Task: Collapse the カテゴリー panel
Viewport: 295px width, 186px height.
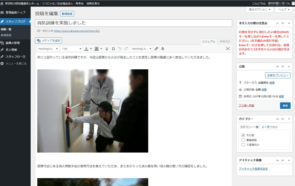Action: tap(289, 119)
